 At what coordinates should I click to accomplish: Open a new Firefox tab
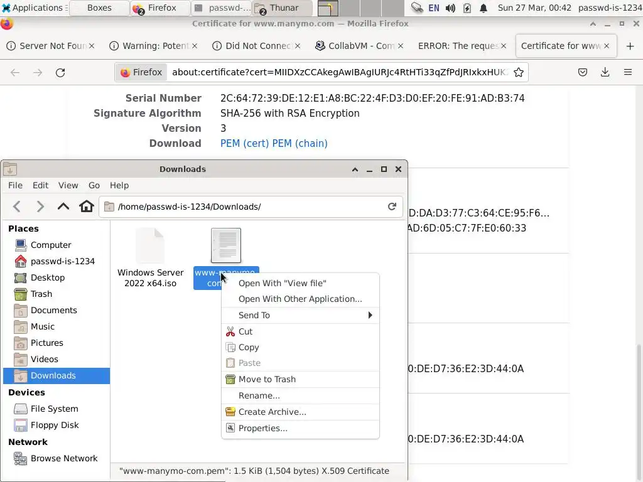pyautogui.click(x=630, y=46)
